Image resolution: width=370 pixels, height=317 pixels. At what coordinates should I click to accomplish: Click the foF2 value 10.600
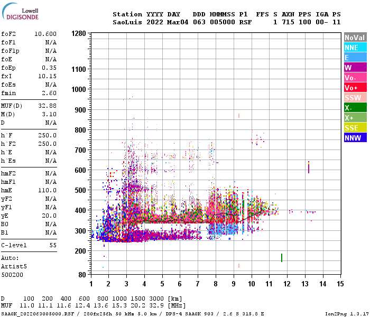(45, 34)
